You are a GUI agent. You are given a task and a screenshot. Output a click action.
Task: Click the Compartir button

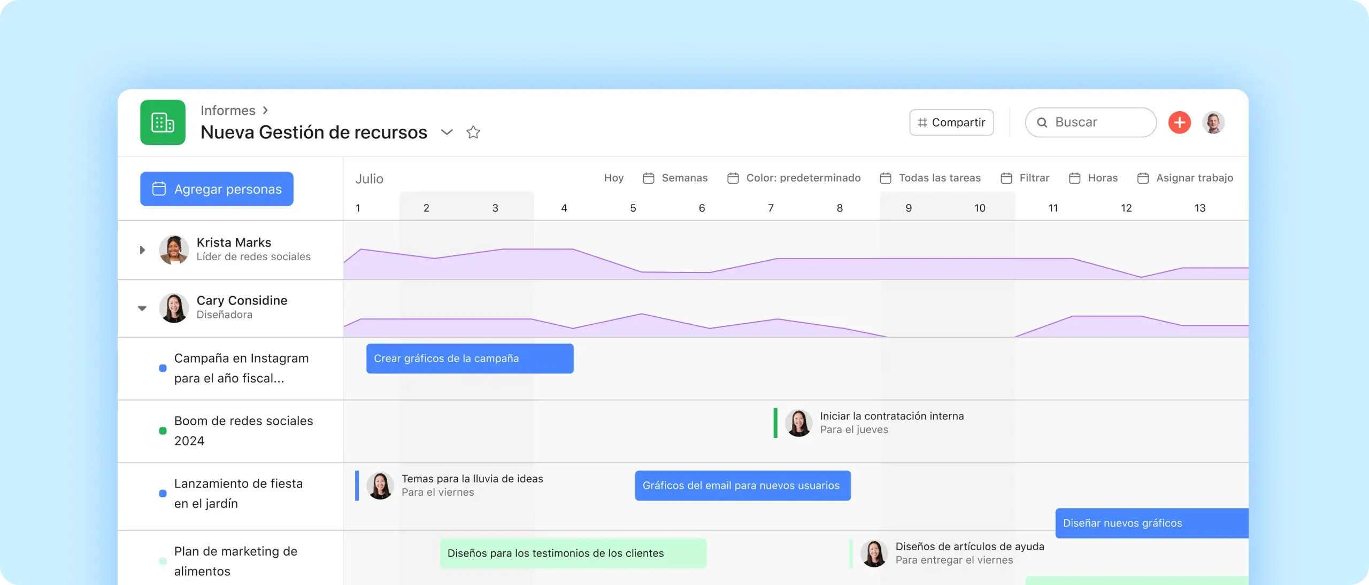pyautogui.click(x=951, y=122)
